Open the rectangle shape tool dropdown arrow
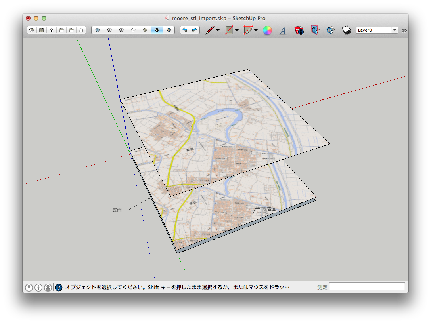The height and width of the screenshot is (324, 431). click(x=237, y=30)
